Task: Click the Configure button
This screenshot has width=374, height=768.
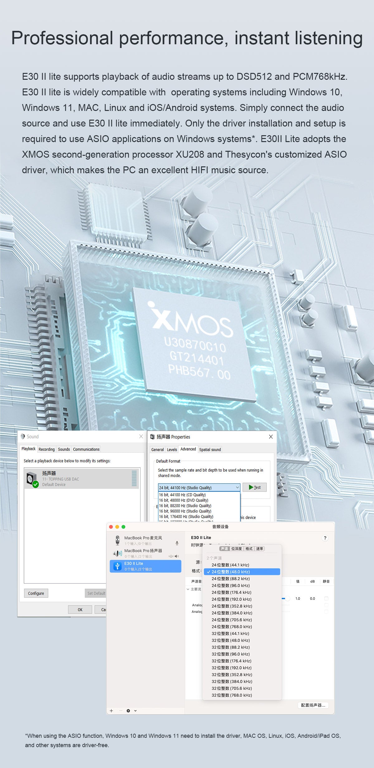Action: [x=36, y=593]
